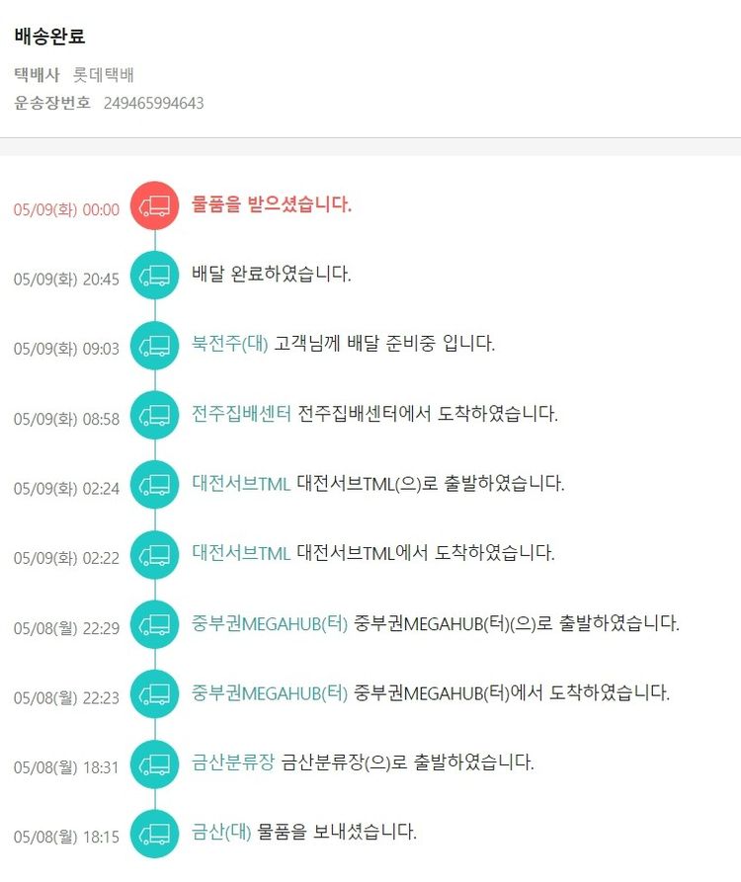Click the 배송완료 status heading
This screenshot has height=882, width=741.
(49, 38)
